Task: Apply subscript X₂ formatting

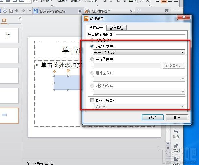Action: [x=148, y=1]
